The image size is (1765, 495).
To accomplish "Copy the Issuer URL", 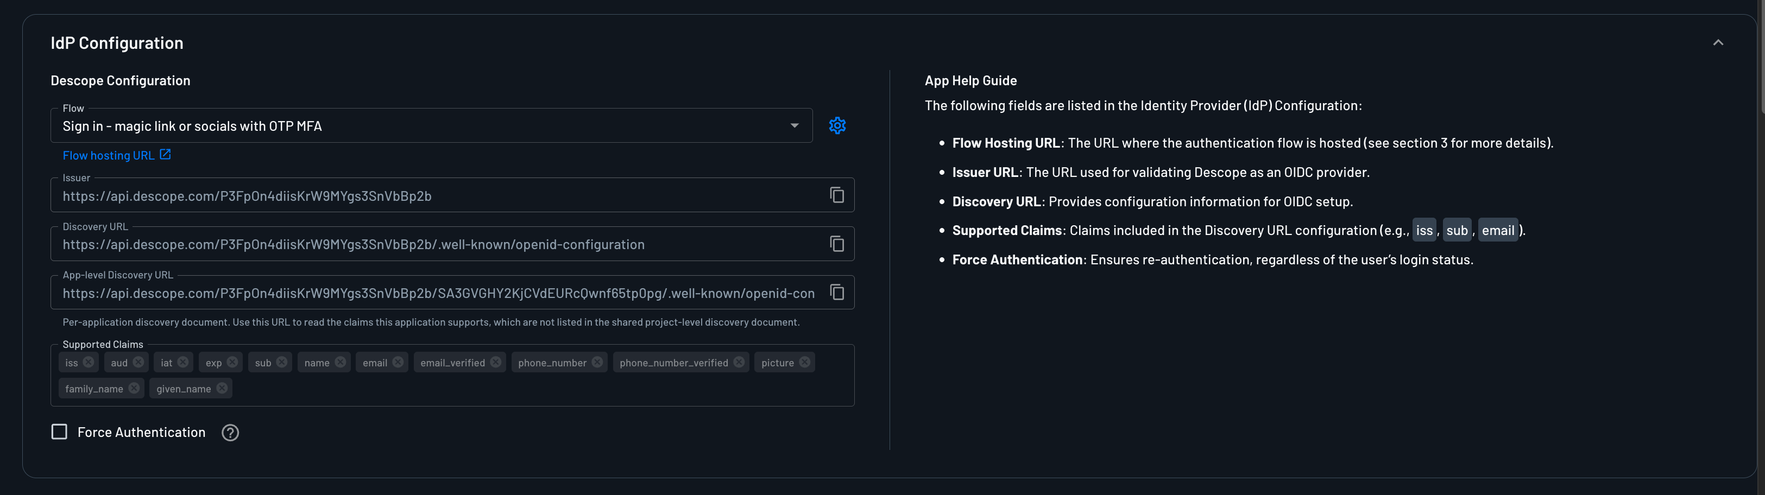I will click(836, 195).
